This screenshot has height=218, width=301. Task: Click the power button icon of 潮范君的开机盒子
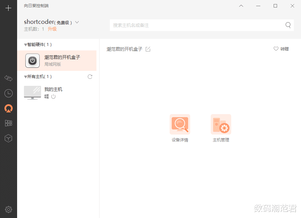click(x=32, y=61)
